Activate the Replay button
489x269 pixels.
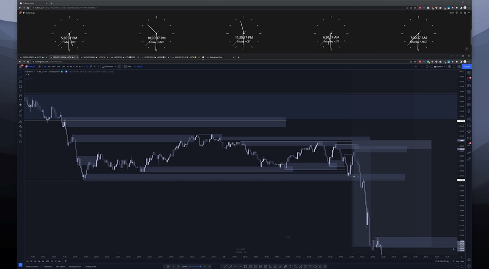coord(138,67)
